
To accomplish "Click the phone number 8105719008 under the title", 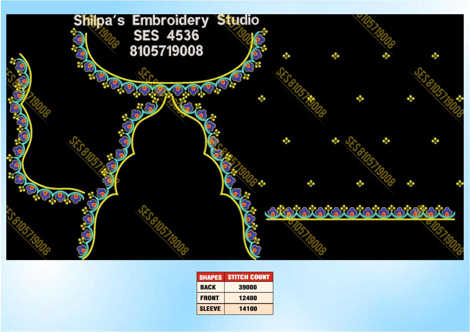I will coord(166,51).
